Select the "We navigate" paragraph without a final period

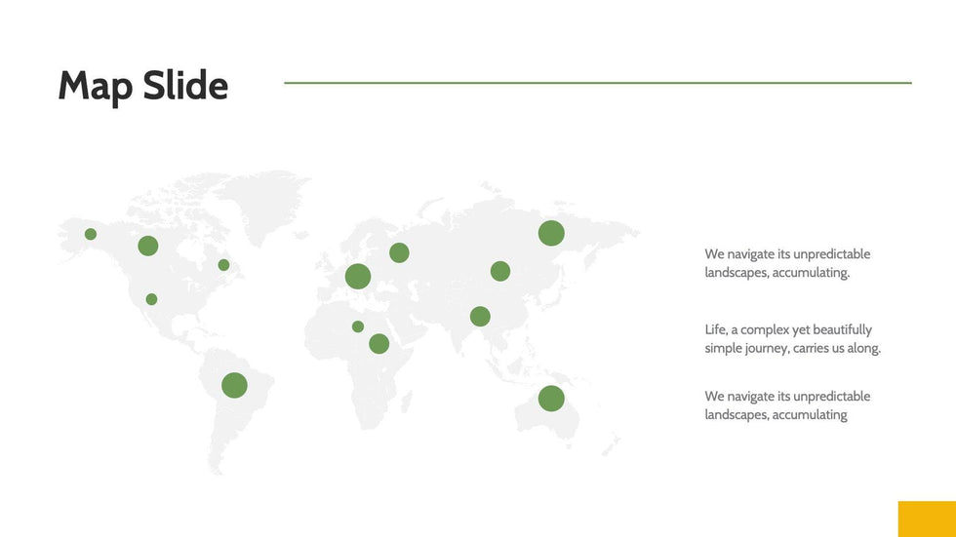(787, 405)
